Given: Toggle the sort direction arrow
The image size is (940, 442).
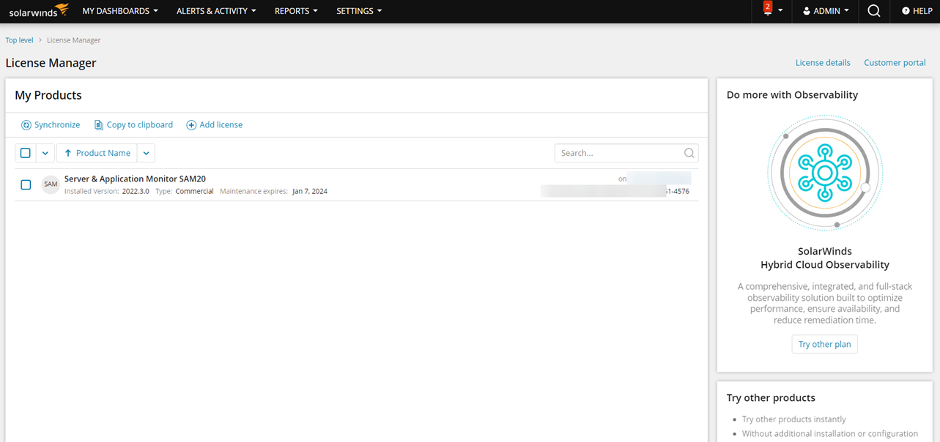Looking at the screenshot, I should point(68,153).
